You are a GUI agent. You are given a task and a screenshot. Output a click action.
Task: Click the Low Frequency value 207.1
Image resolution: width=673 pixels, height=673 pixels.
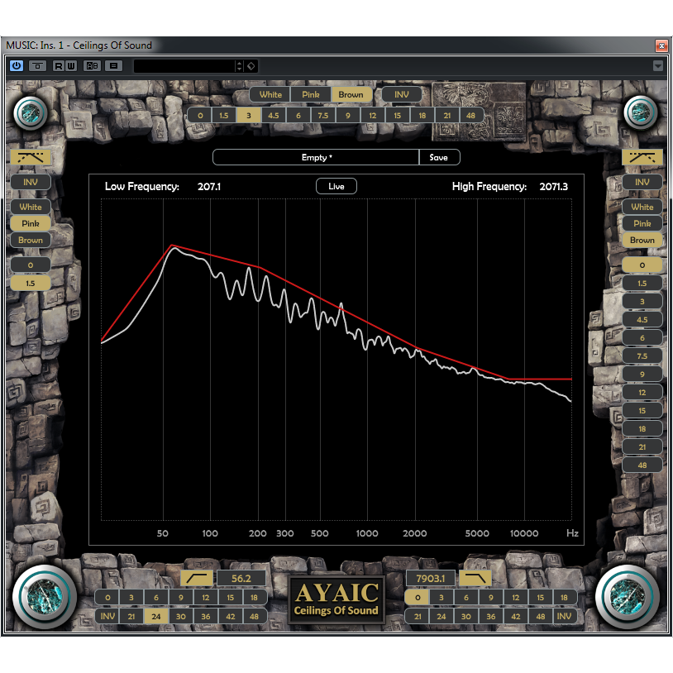coord(209,187)
